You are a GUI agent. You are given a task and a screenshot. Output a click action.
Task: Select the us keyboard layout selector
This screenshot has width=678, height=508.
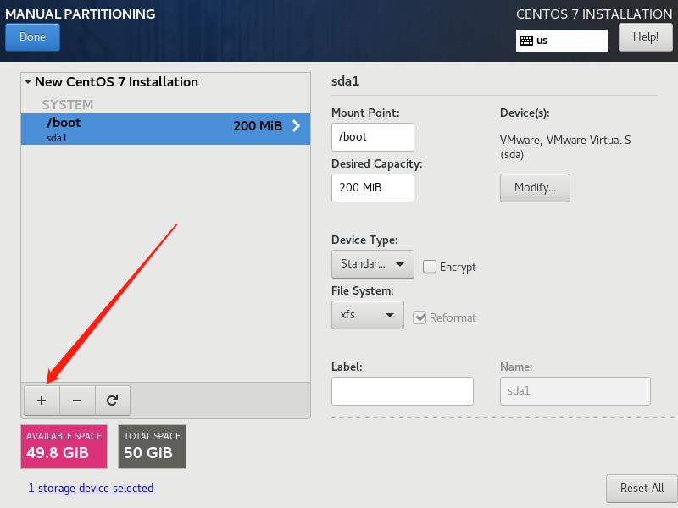(x=562, y=40)
